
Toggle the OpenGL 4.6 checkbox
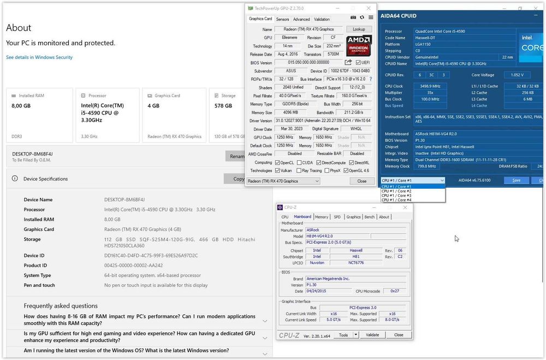click(346, 170)
